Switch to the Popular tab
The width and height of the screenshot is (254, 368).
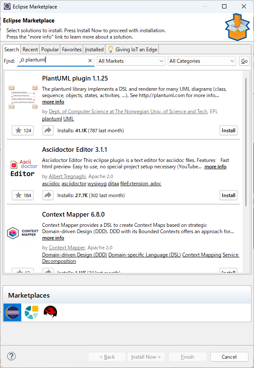(50, 50)
